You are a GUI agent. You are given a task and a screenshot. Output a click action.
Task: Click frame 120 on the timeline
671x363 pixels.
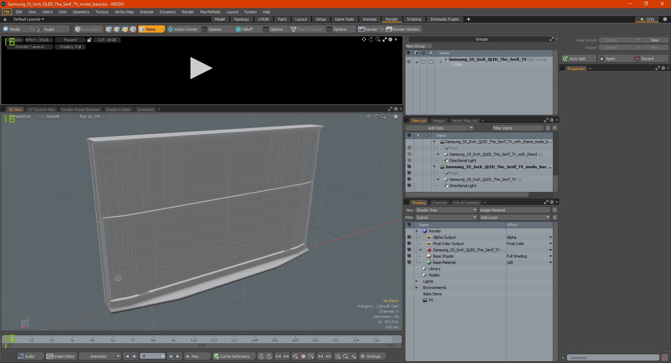214,340
